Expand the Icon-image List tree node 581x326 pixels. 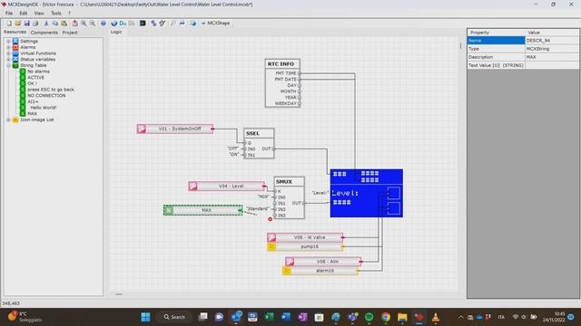(x=8, y=120)
